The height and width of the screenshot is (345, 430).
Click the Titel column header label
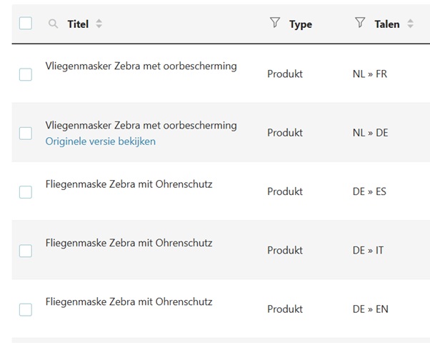(78, 24)
